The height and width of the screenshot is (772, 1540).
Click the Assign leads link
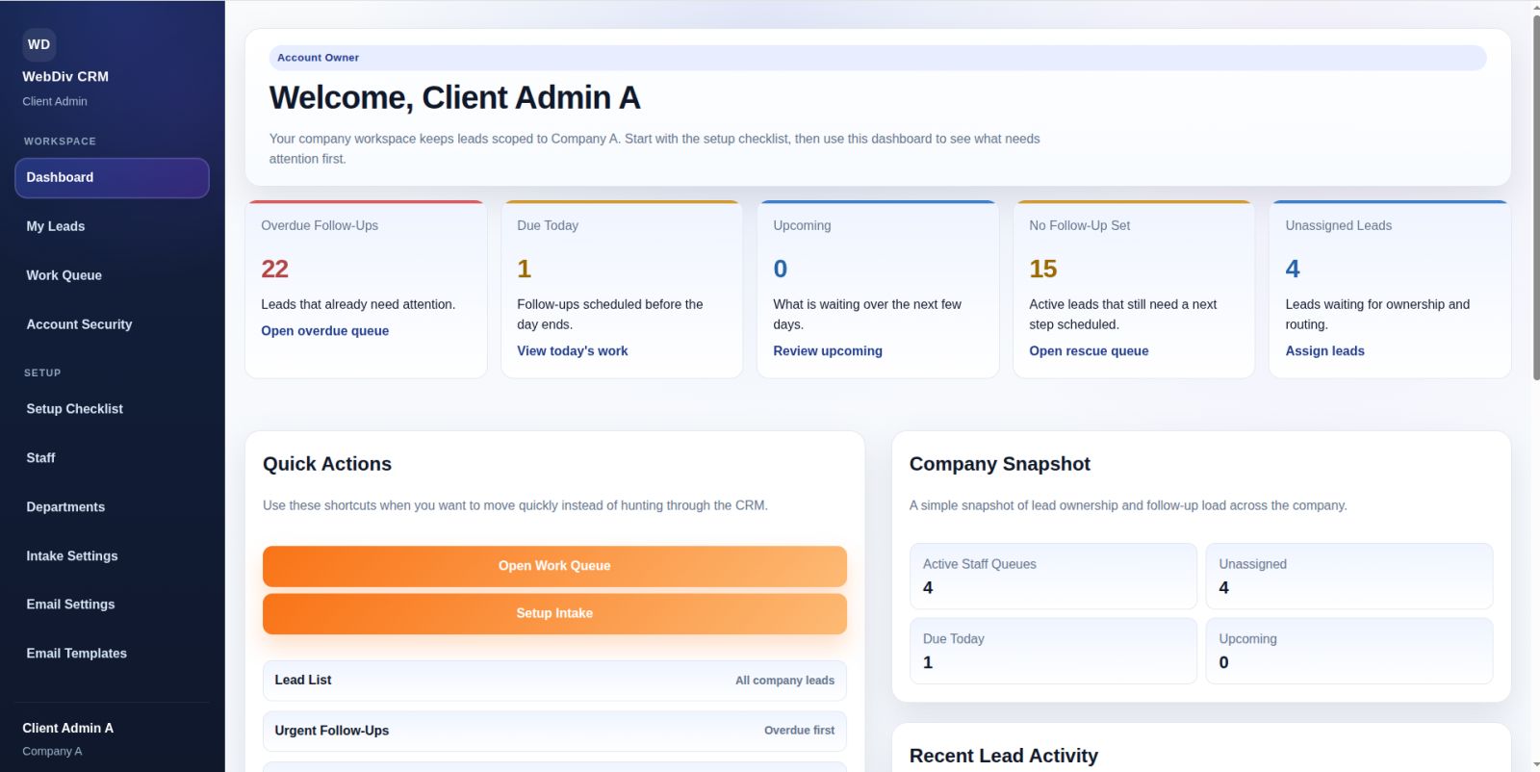(x=1324, y=351)
